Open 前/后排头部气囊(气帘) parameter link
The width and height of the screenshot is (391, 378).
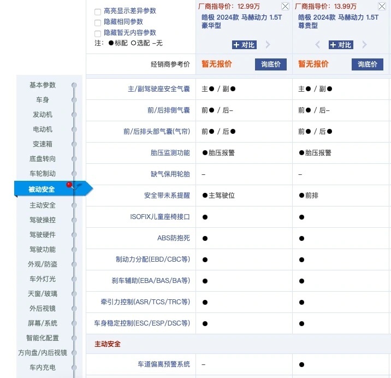157,132
